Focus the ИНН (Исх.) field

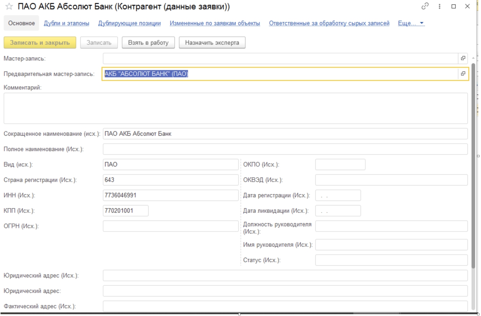170,195
